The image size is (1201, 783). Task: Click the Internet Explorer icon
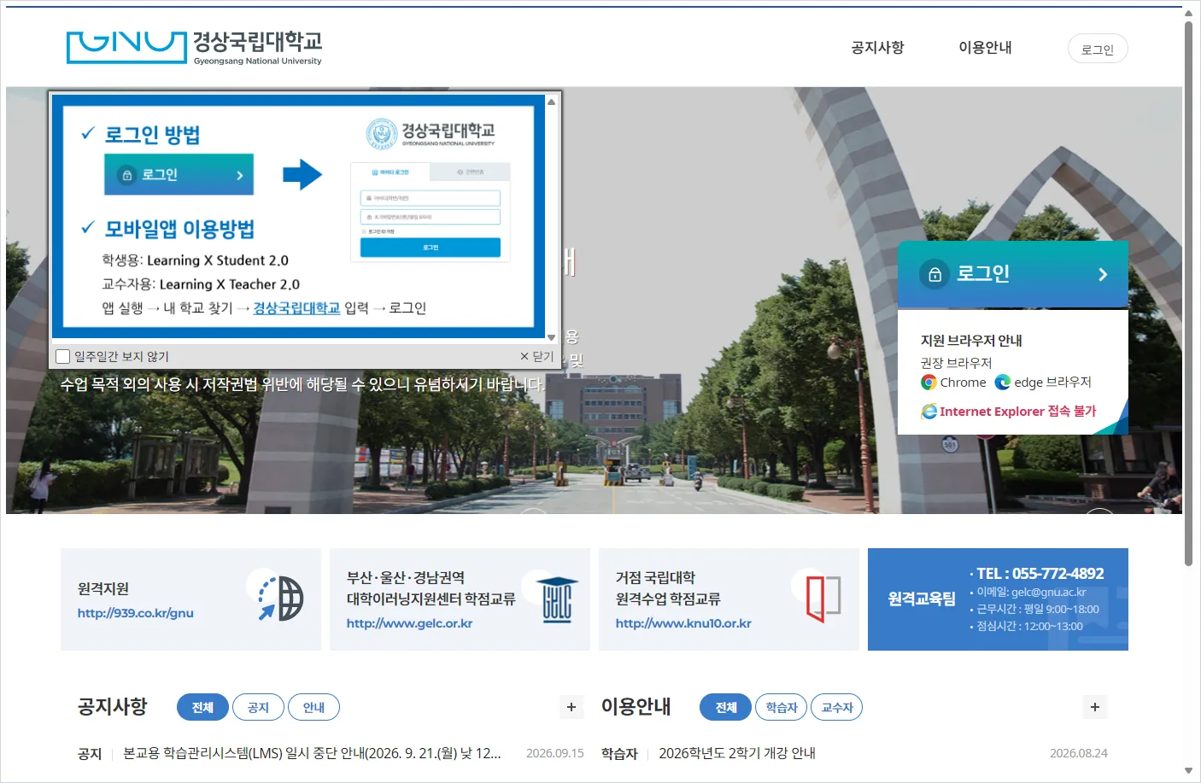929,412
